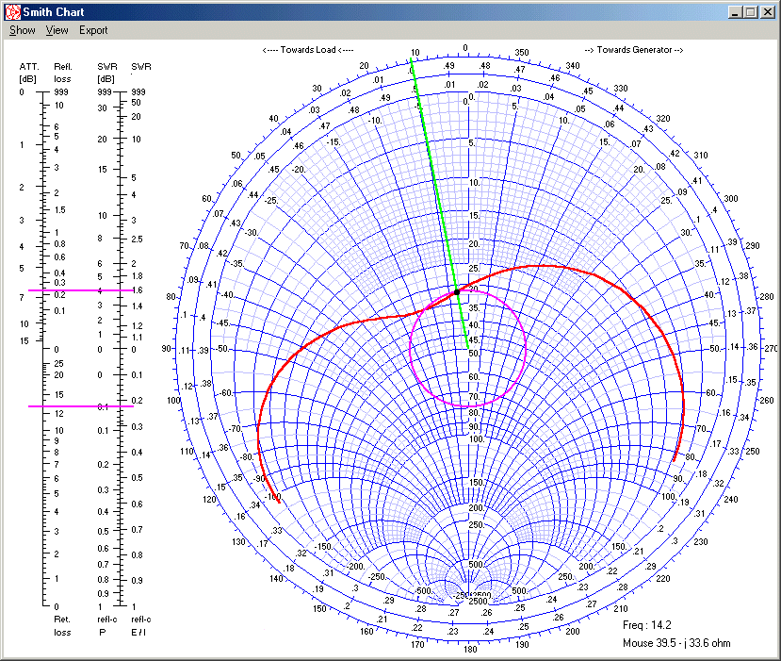Click the 200. resistance label on center axis
The width and height of the screenshot is (781, 661).
point(477,508)
